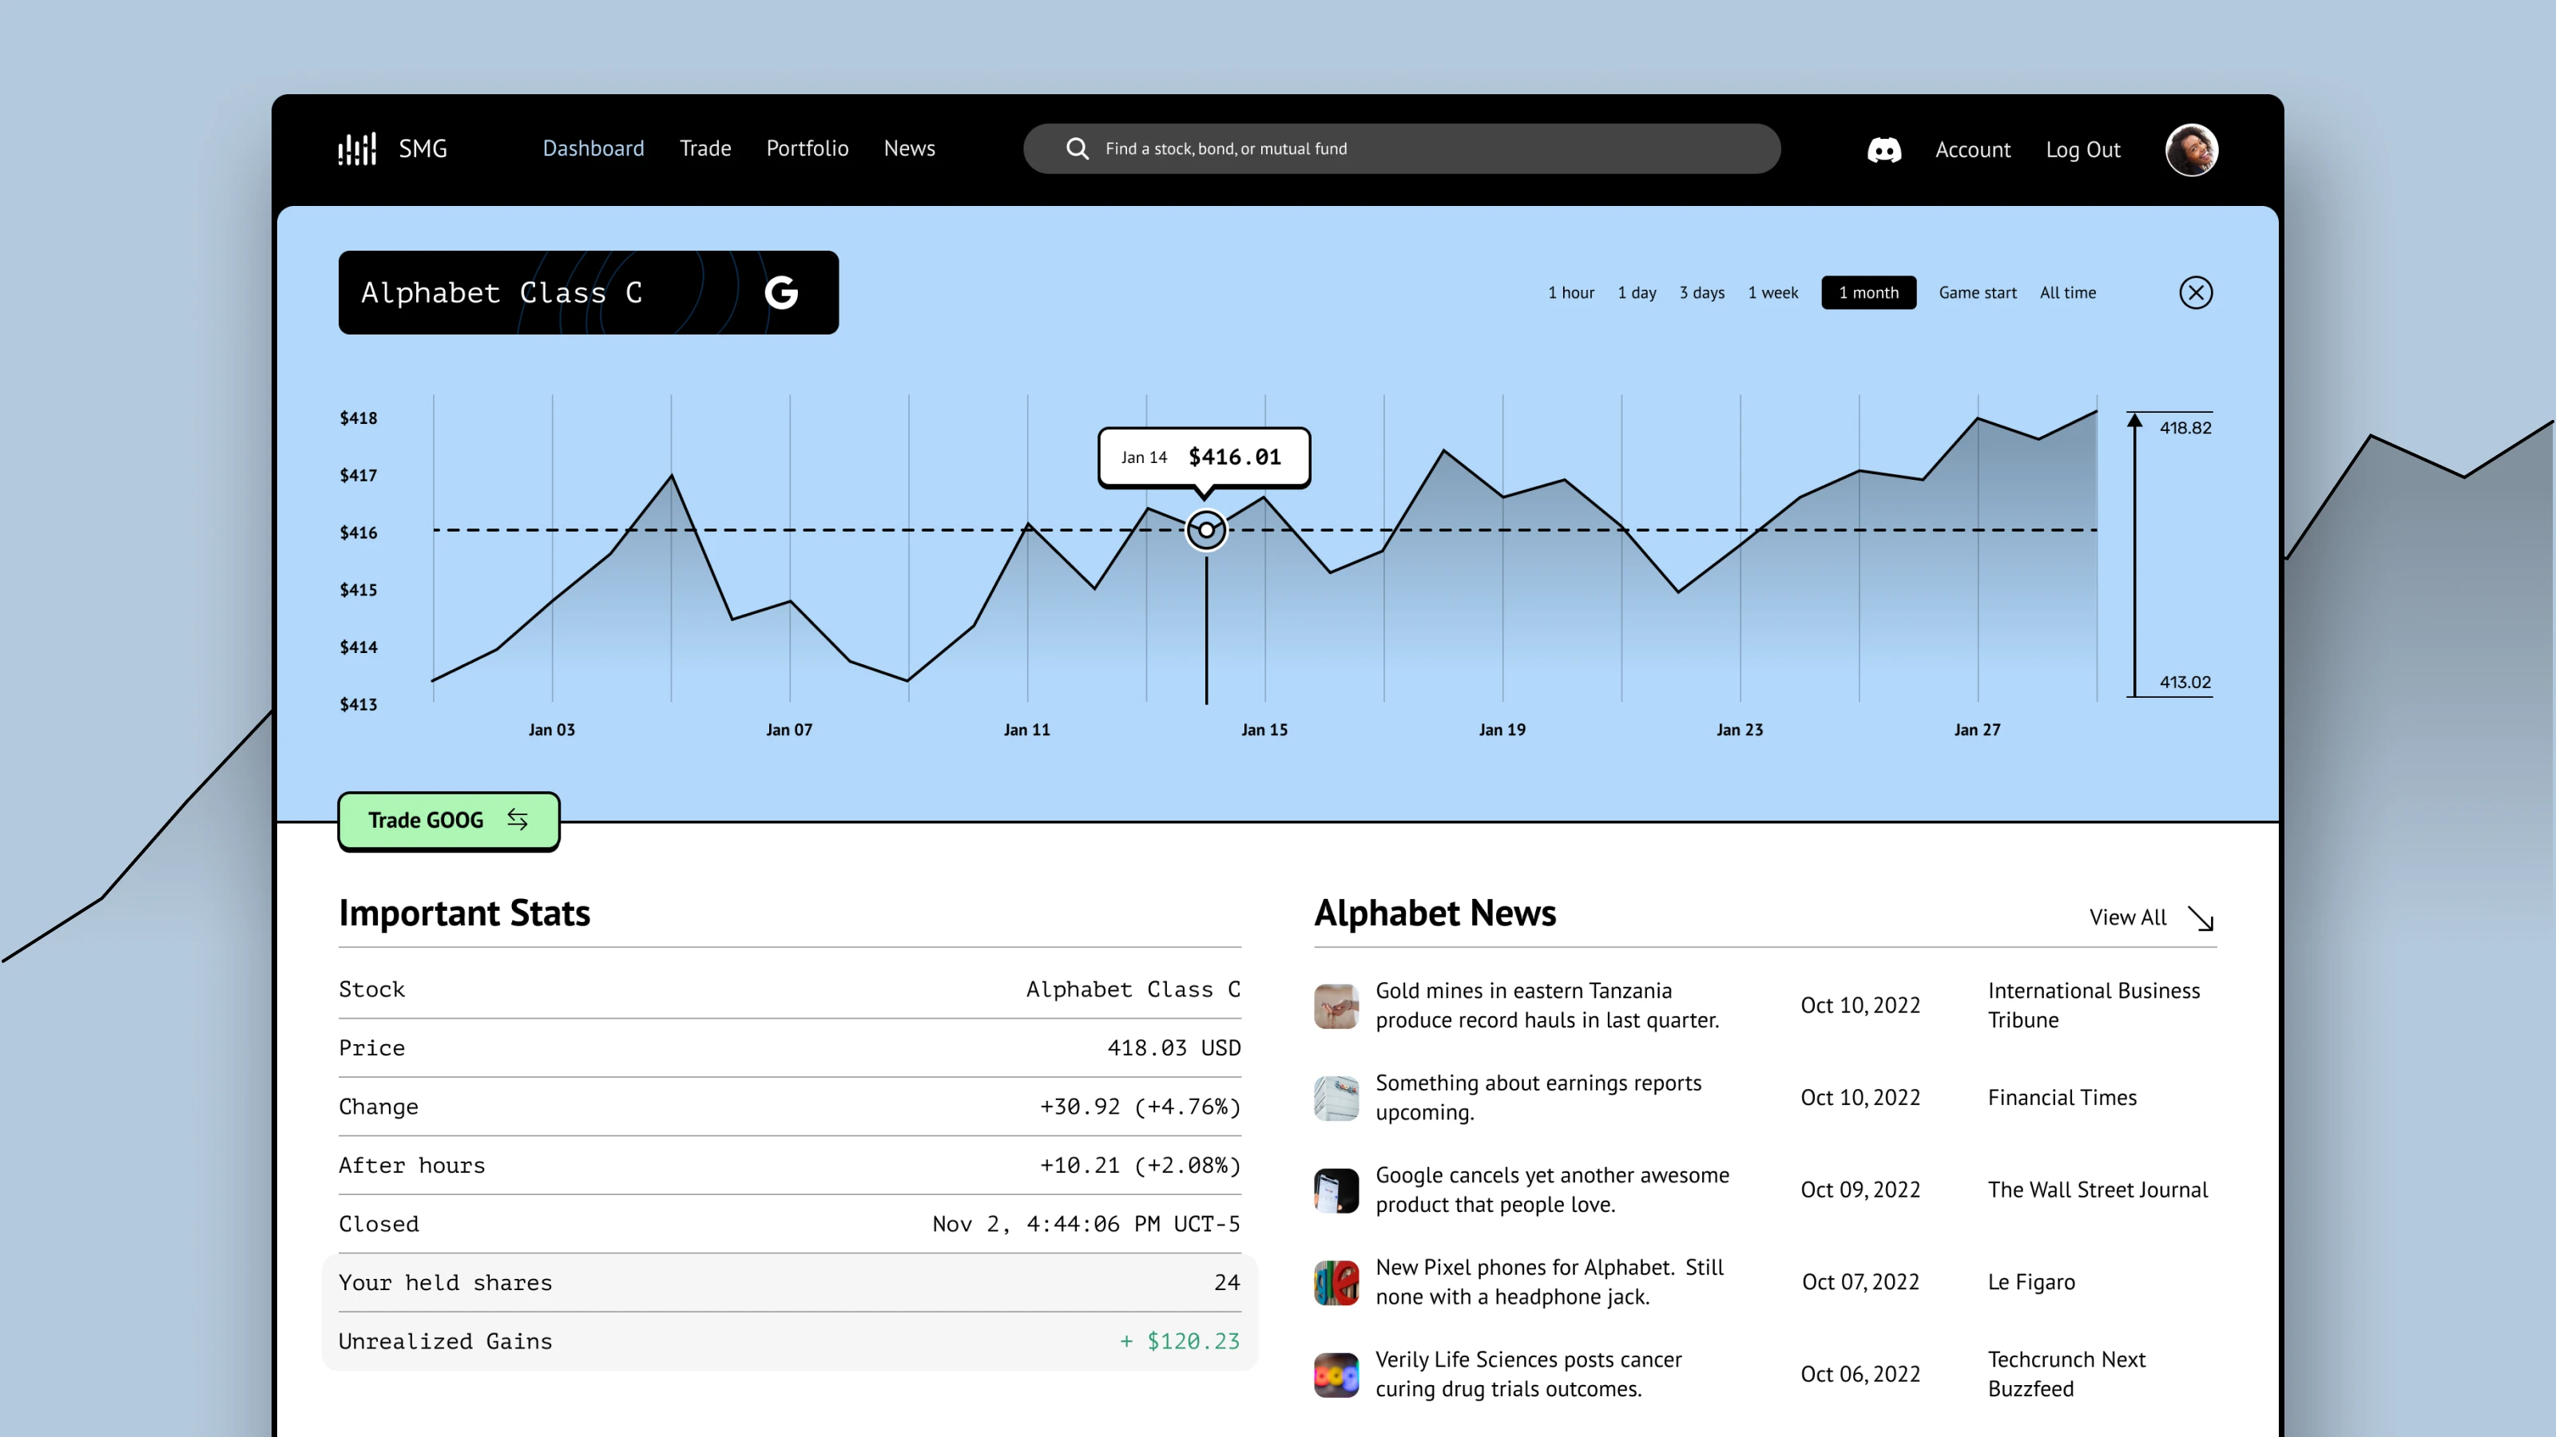Switch chart range to All time
The image size is (2556, 1437).
2068,292
